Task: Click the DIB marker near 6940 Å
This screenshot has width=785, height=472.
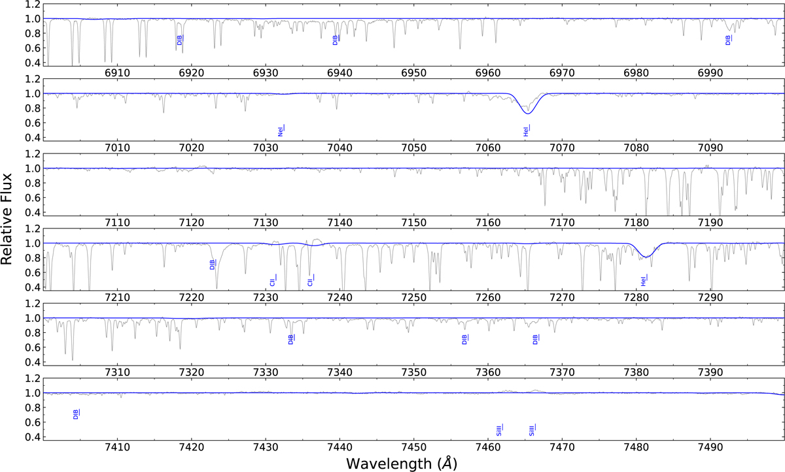Action: tap(336, 40)
